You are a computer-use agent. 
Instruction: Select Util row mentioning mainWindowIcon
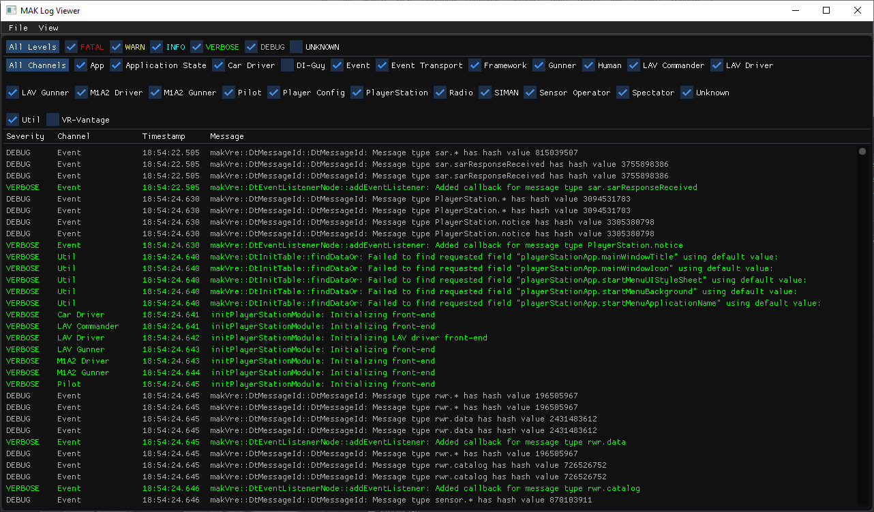click(x=430, y=268)
